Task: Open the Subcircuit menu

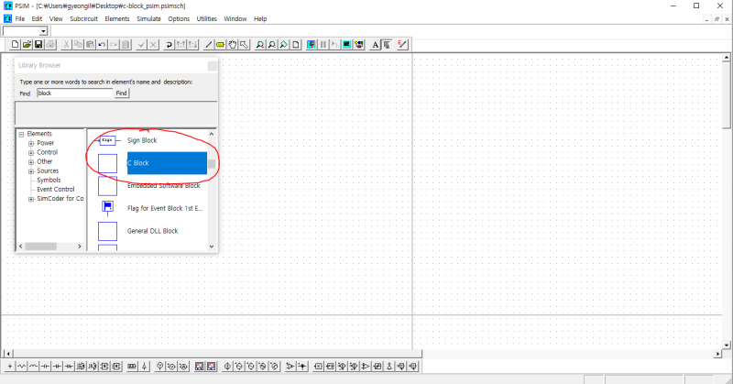Action: (83, 18)
